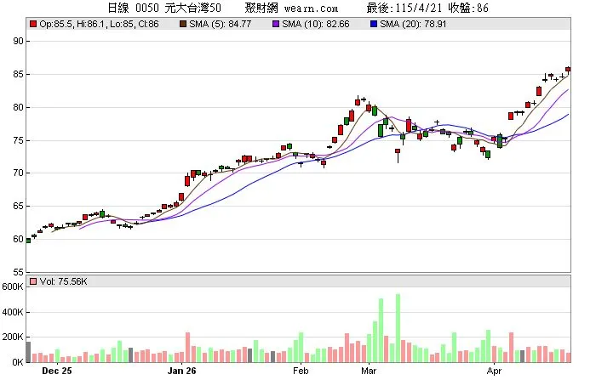Click the red candlestick legend swatch

(x=33, y=24)
